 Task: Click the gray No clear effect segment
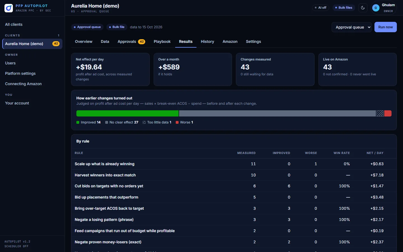coord(277,113)
